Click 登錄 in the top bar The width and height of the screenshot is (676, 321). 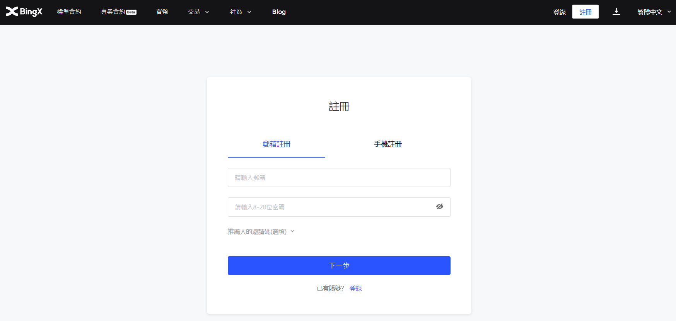[559, 12]
